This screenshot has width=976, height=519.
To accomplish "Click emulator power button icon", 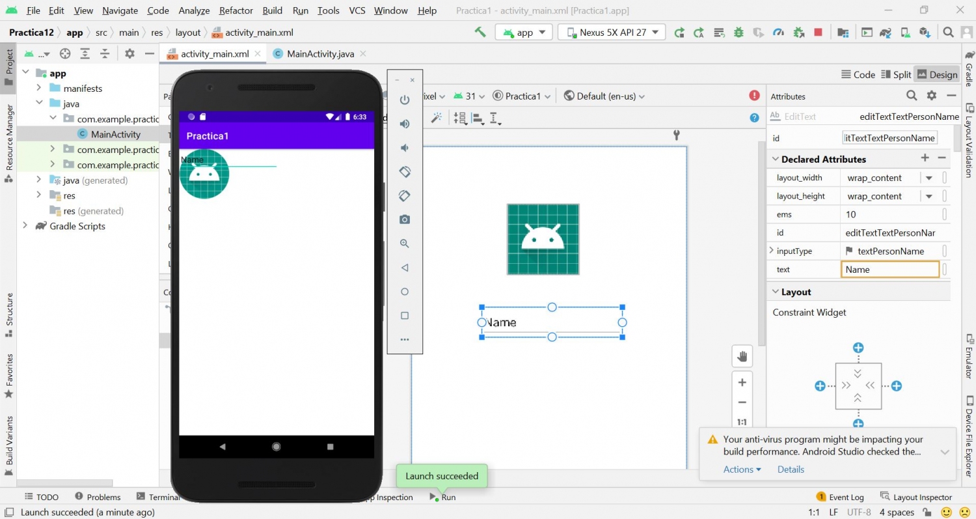I will 405,100.
